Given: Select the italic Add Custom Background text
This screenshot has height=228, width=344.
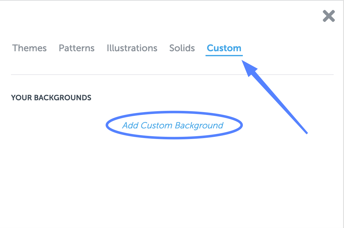Looking at the screenshot, I should point(173,125).
